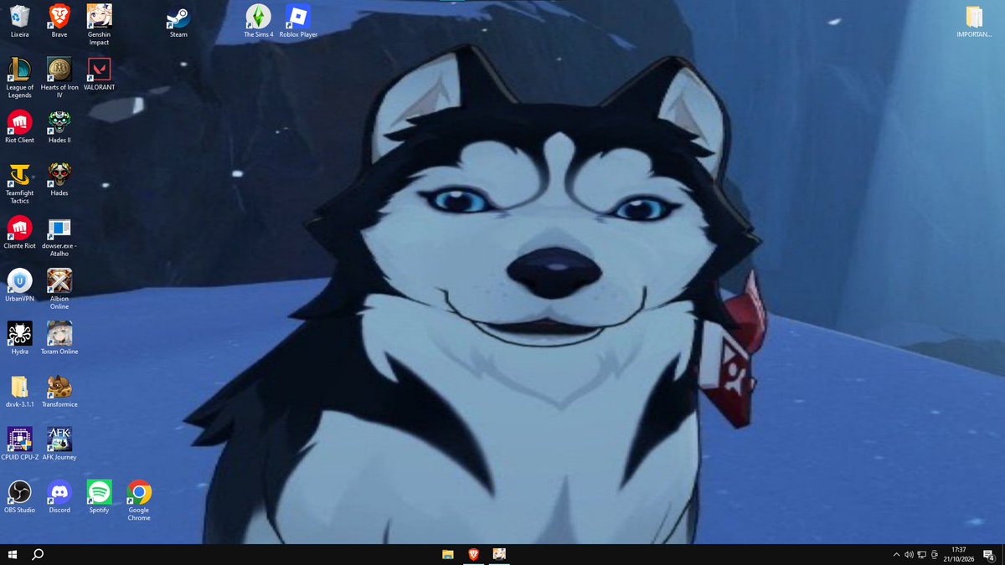Select the Cliente Riot shortcut
Viewport: 1005px width, 565px height.
[x=19, y=233]
